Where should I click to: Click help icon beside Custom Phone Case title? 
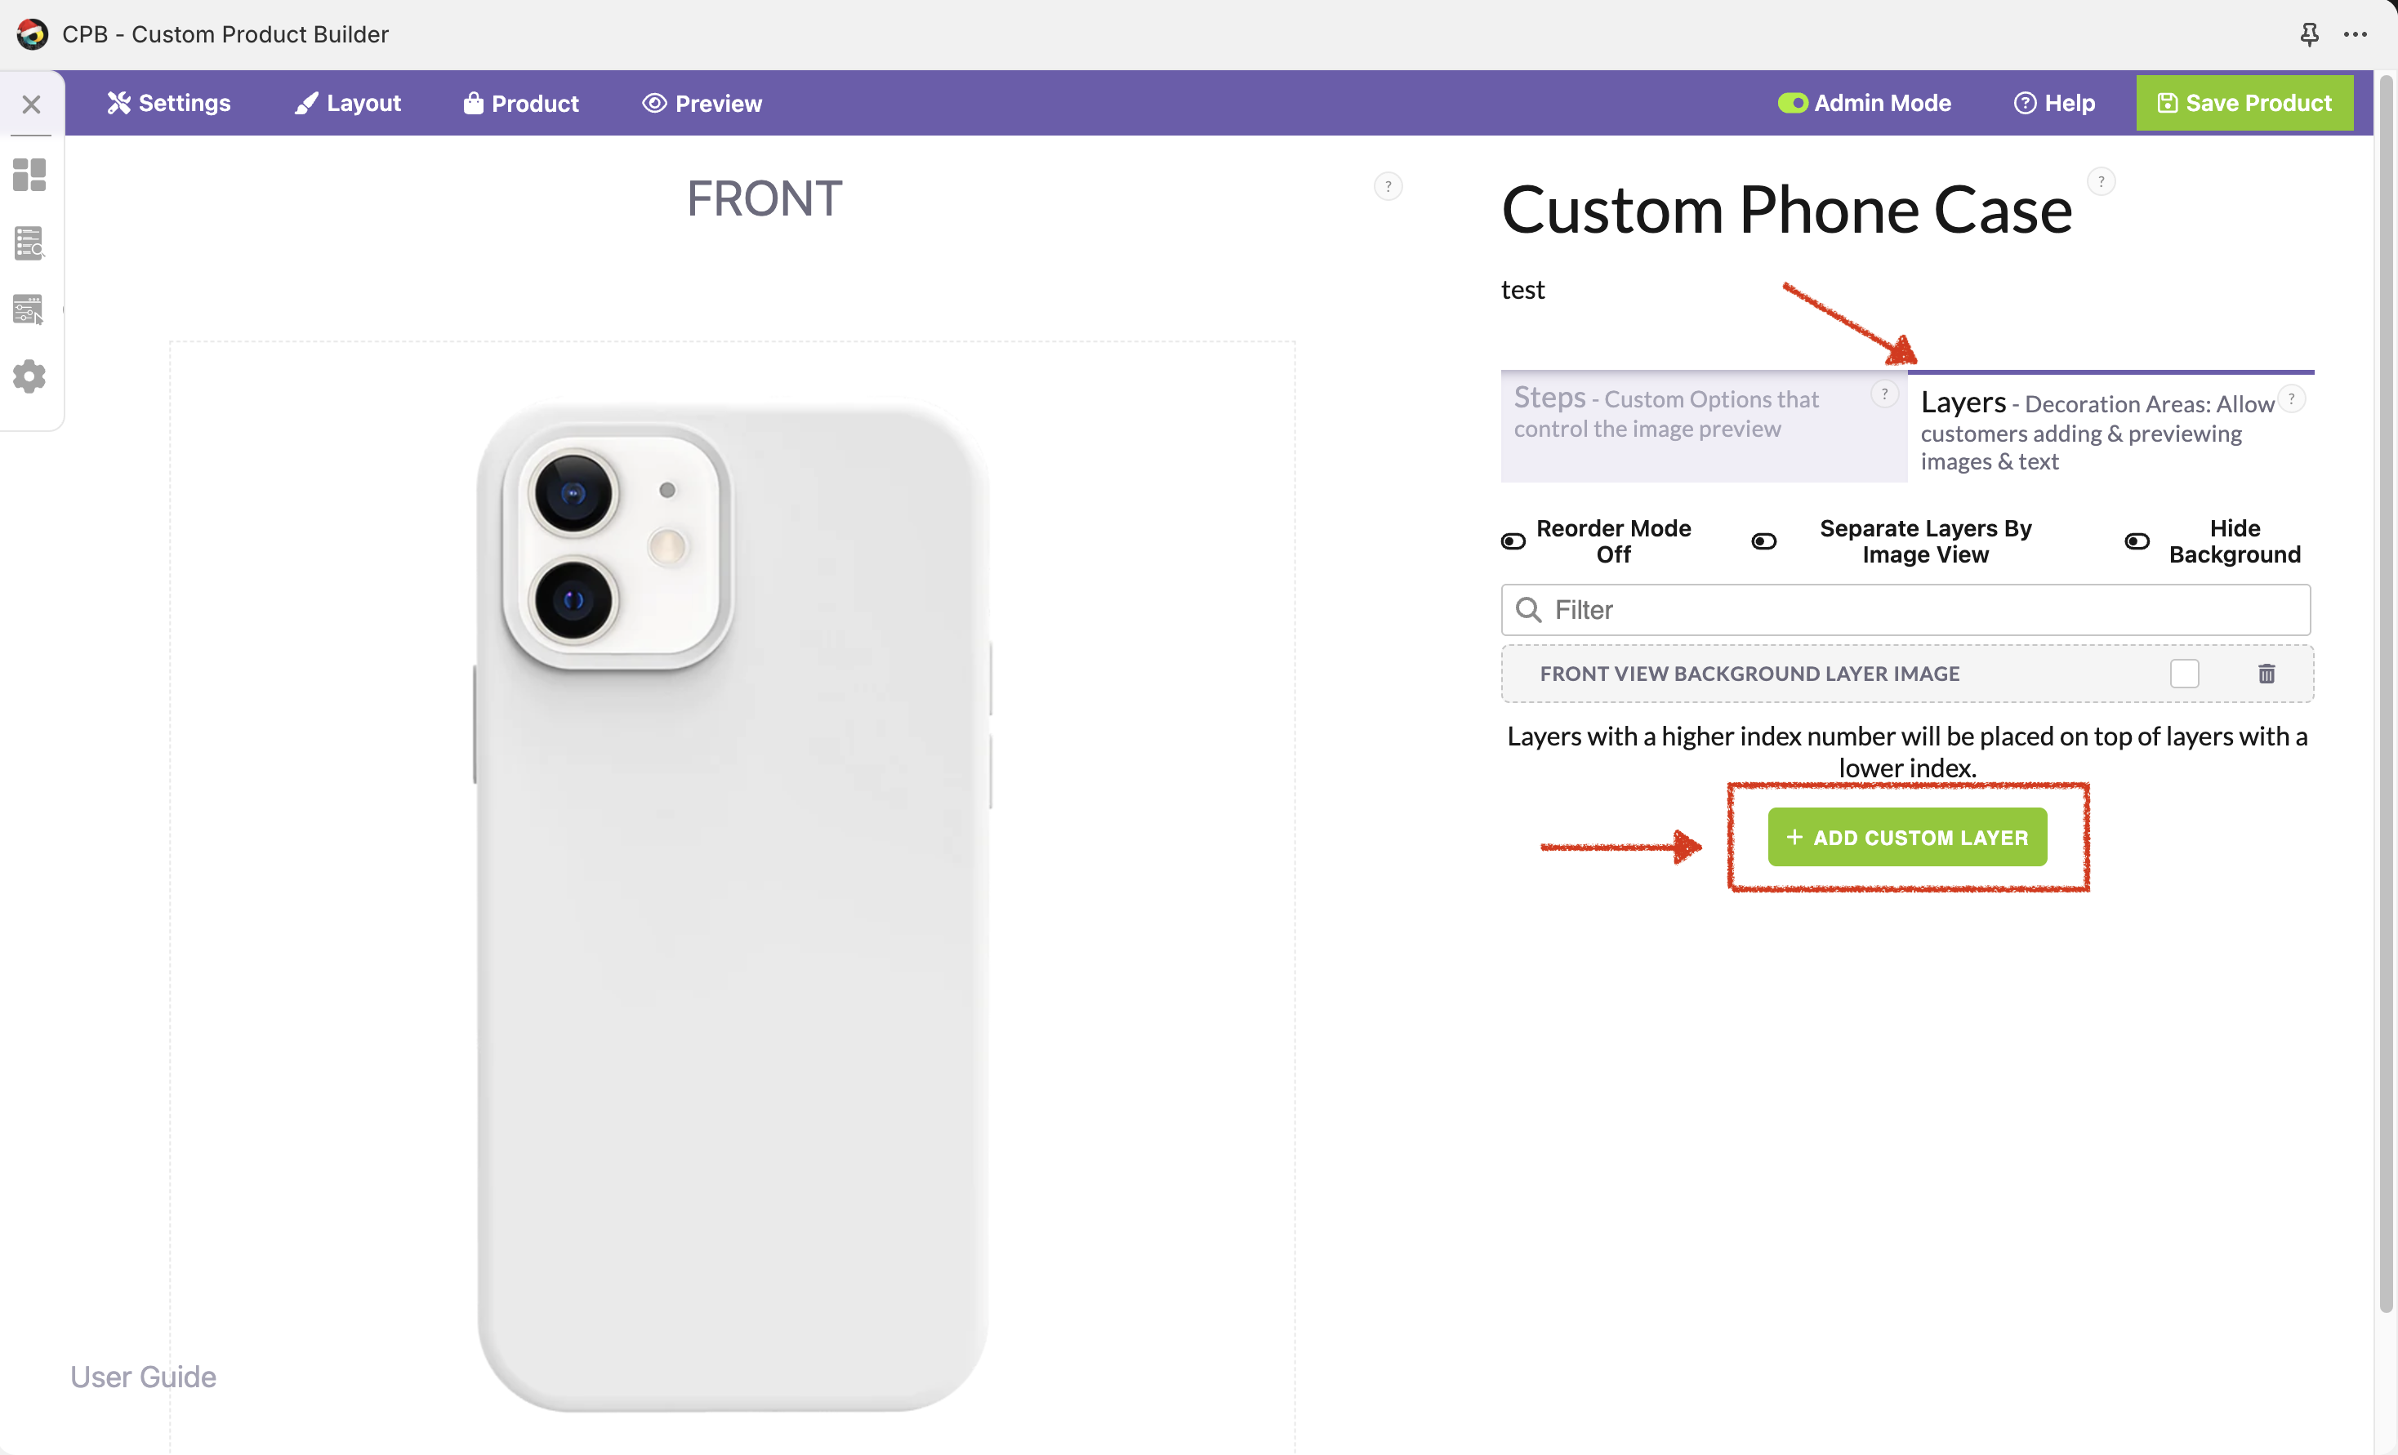pos(2102,182)
